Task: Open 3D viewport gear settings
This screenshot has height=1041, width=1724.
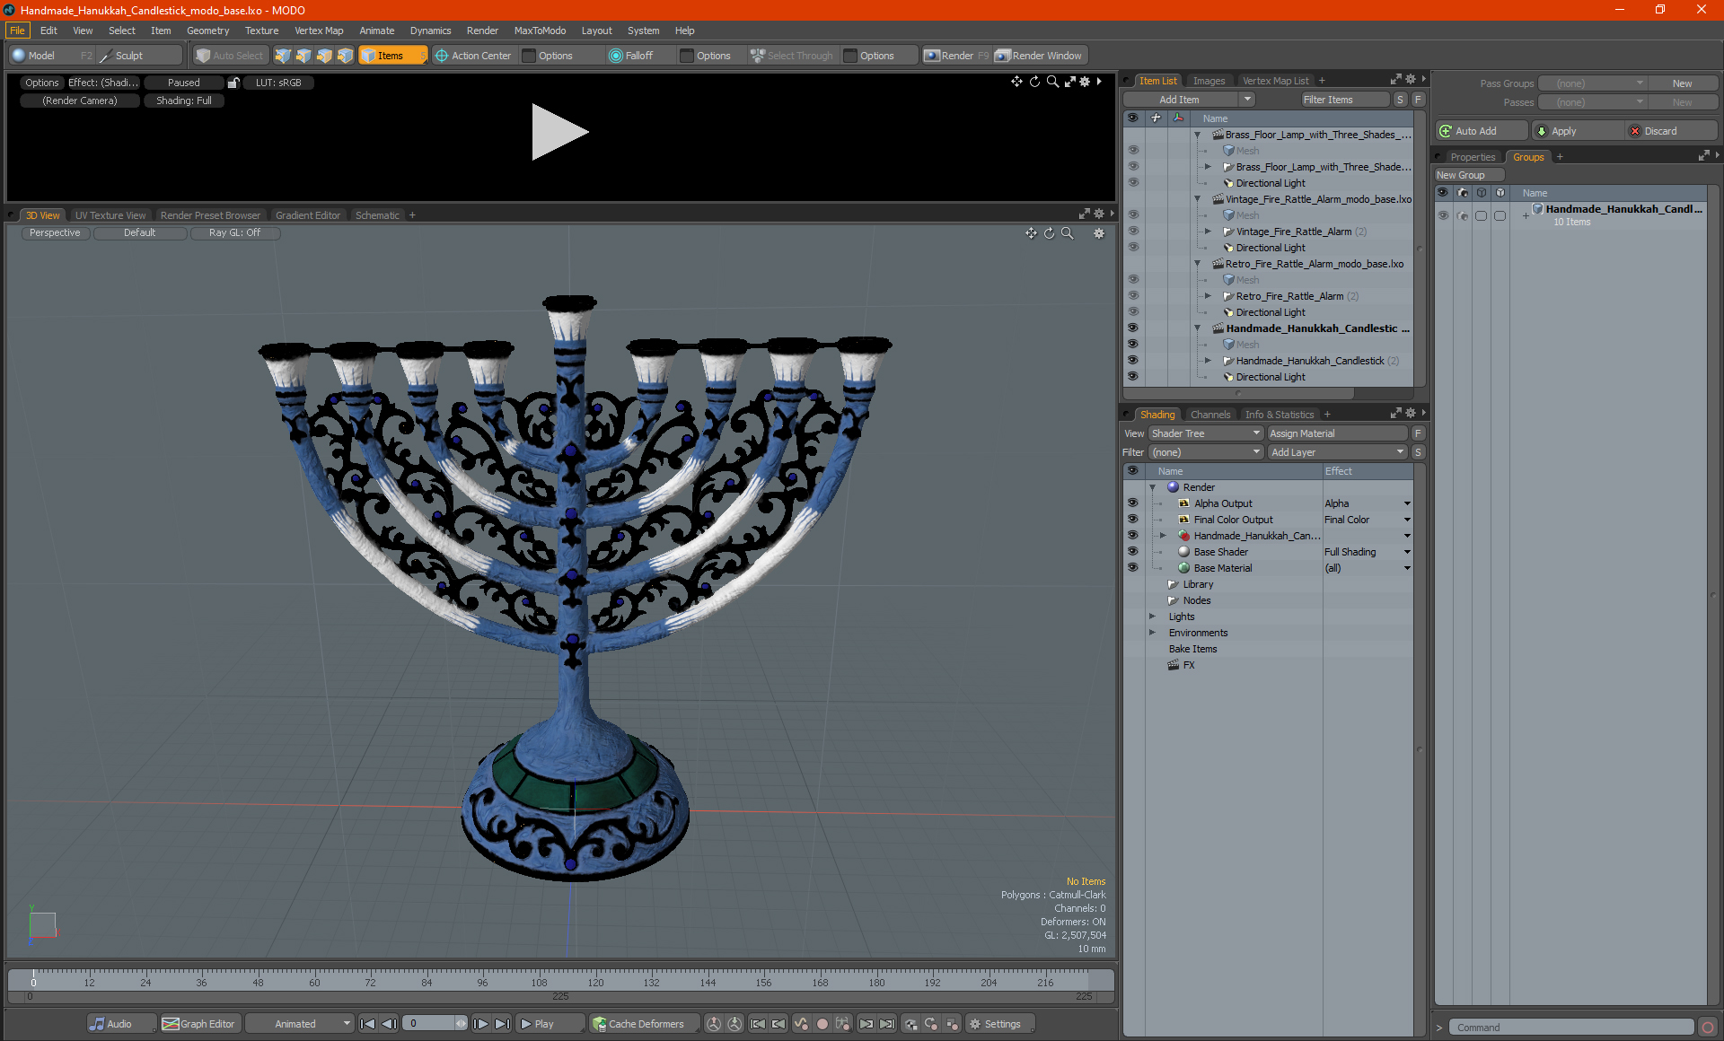Action: [x=1098, y=233]
